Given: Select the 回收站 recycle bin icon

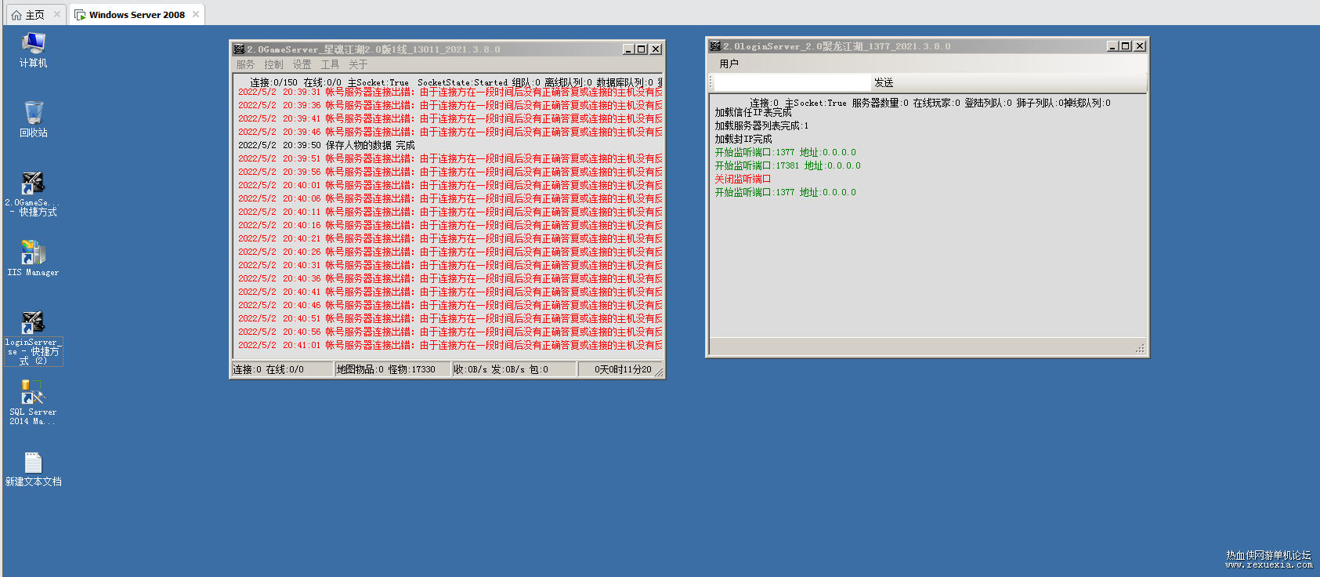Looking at the screenshot, I should (x=33, y=119).
